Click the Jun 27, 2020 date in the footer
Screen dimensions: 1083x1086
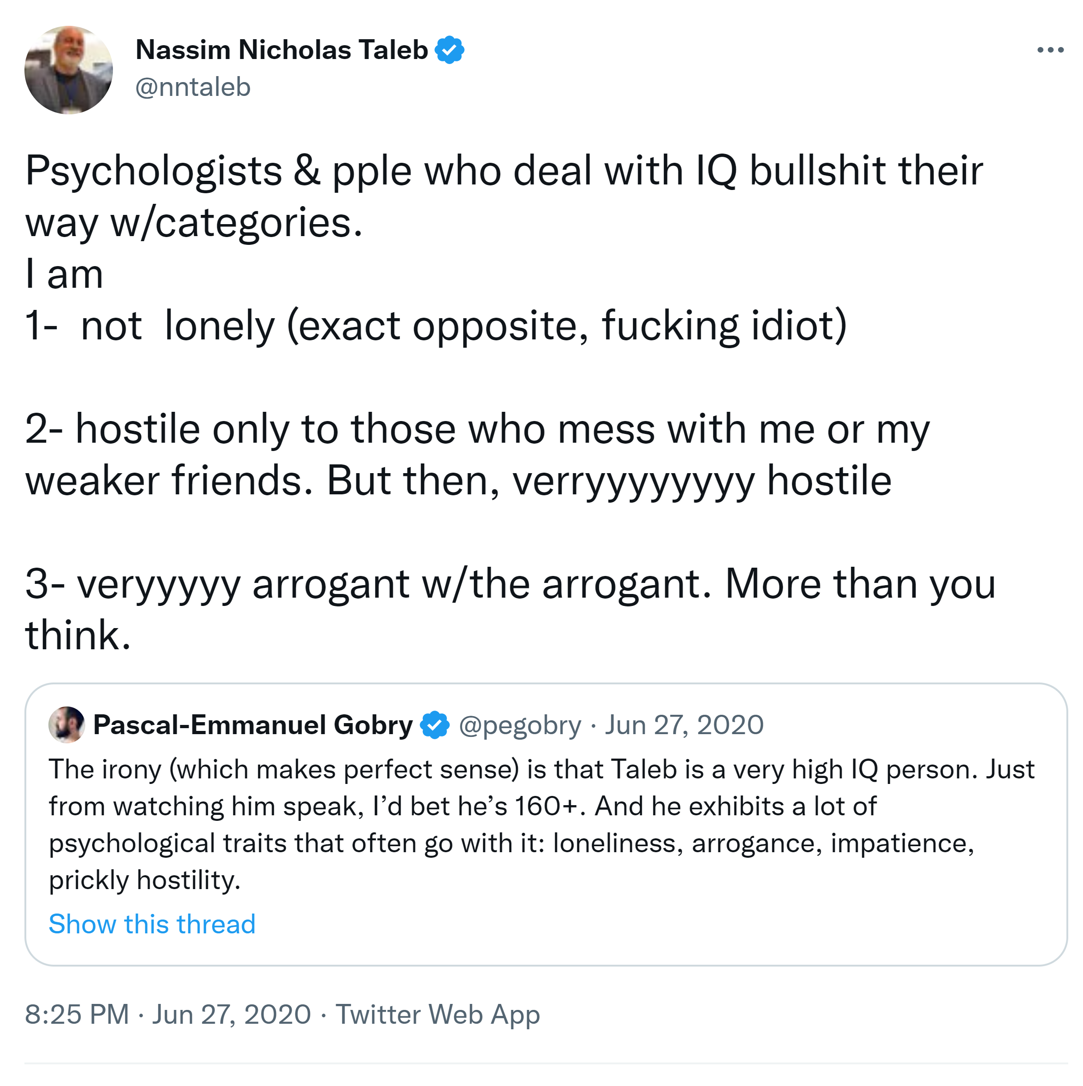[x=231, y=1015]
